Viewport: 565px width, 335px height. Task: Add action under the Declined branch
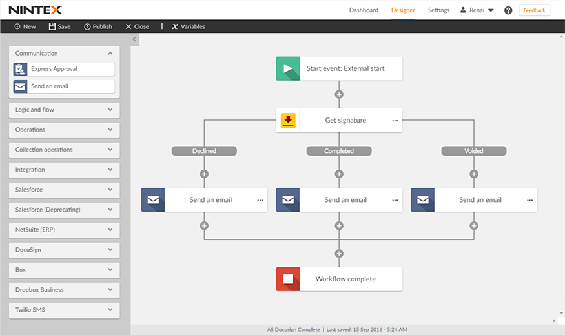pyautogui.click(x=204, y=174)
